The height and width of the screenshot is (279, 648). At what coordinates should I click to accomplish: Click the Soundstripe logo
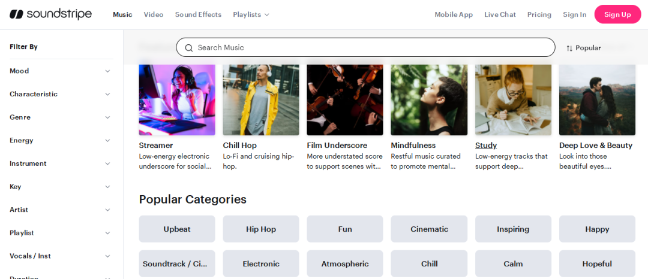[50, 14]
